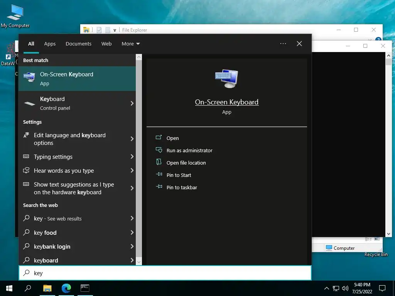Click the Computer item in the background window
Viewport: 395px width, 296px height.
pyautogui.click(x=340, y=248)
